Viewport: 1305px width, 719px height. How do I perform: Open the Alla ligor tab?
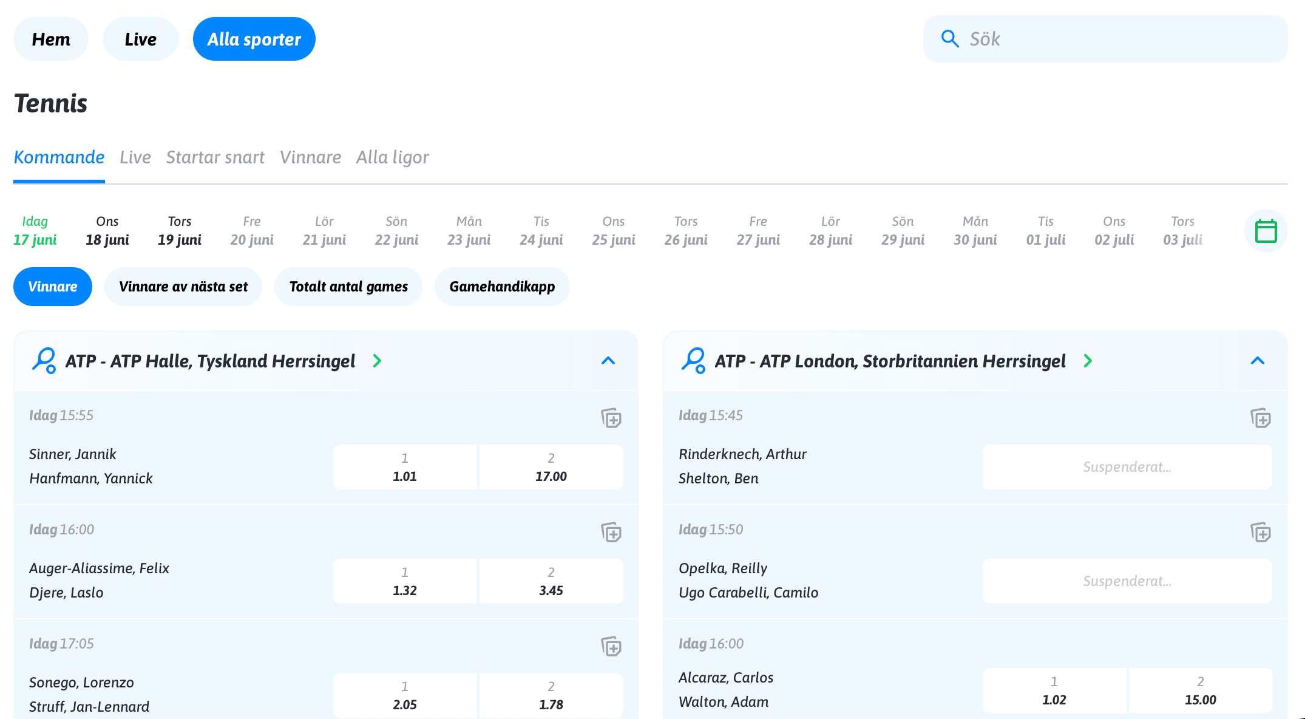[392, 157]
